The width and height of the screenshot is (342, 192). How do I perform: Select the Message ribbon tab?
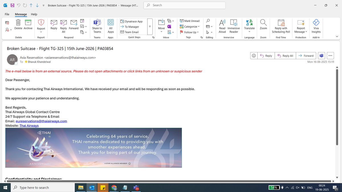pyautogui.click(x=21, y=14)
